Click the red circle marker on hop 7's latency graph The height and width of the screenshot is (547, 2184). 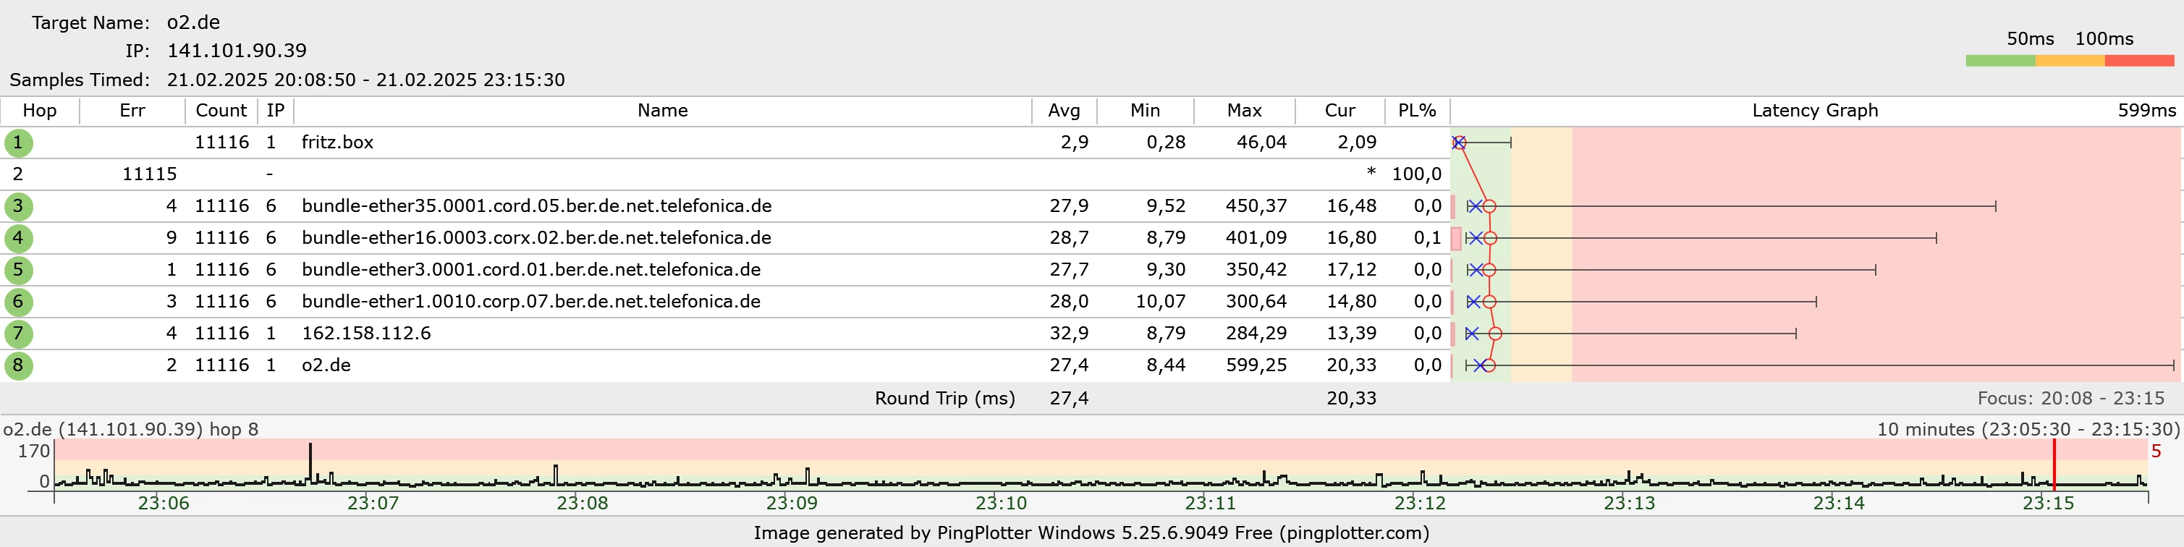click(x=1496, y=334)
